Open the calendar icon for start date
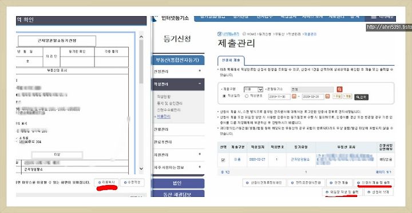 [294, 97]
